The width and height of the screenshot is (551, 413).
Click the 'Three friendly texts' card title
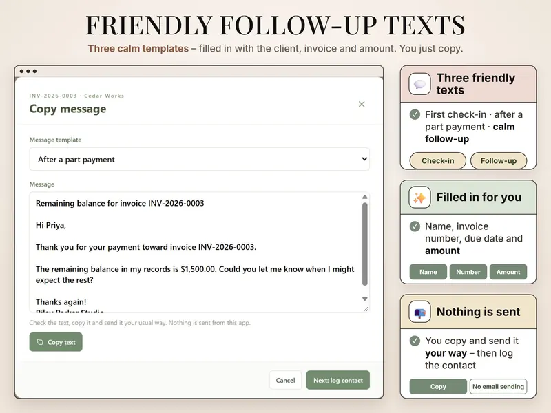click(476, 84)
